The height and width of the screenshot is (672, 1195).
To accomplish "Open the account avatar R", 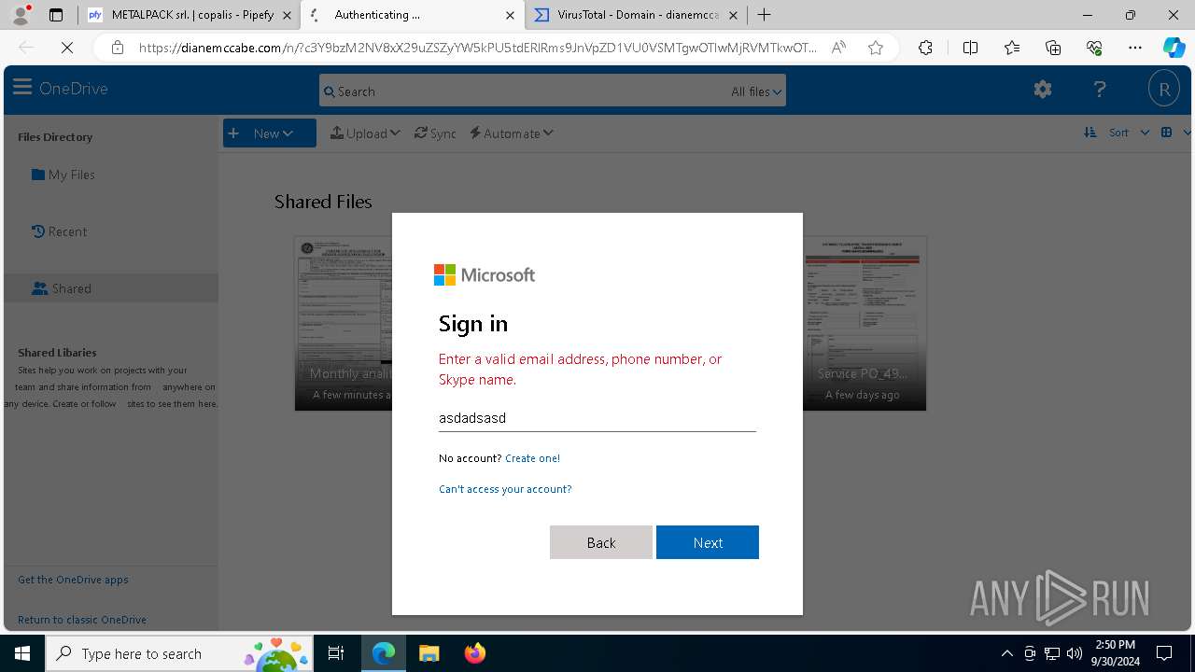I will pyautogui.click(x=1164, y=90).
